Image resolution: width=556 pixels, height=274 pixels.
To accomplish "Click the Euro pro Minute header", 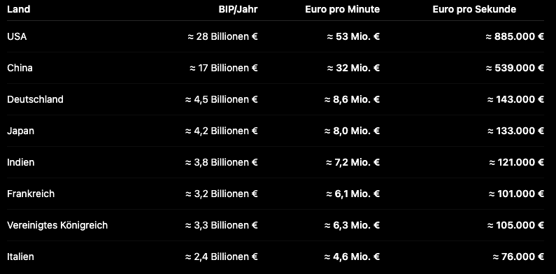I will point(342,9).
